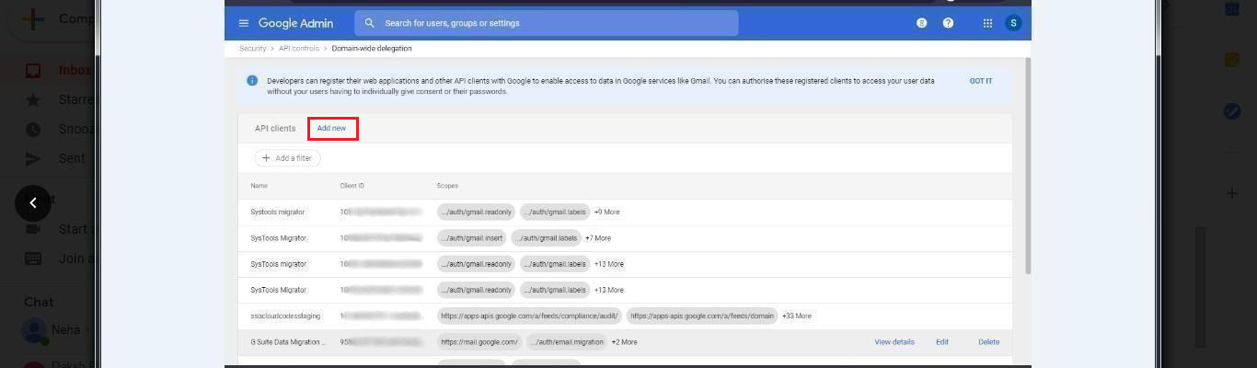The height and width of the screenshot is (368, 1257).
Task: Click the plus add-ons icon in Gmail side panel
Action: tap(1232, 193)
